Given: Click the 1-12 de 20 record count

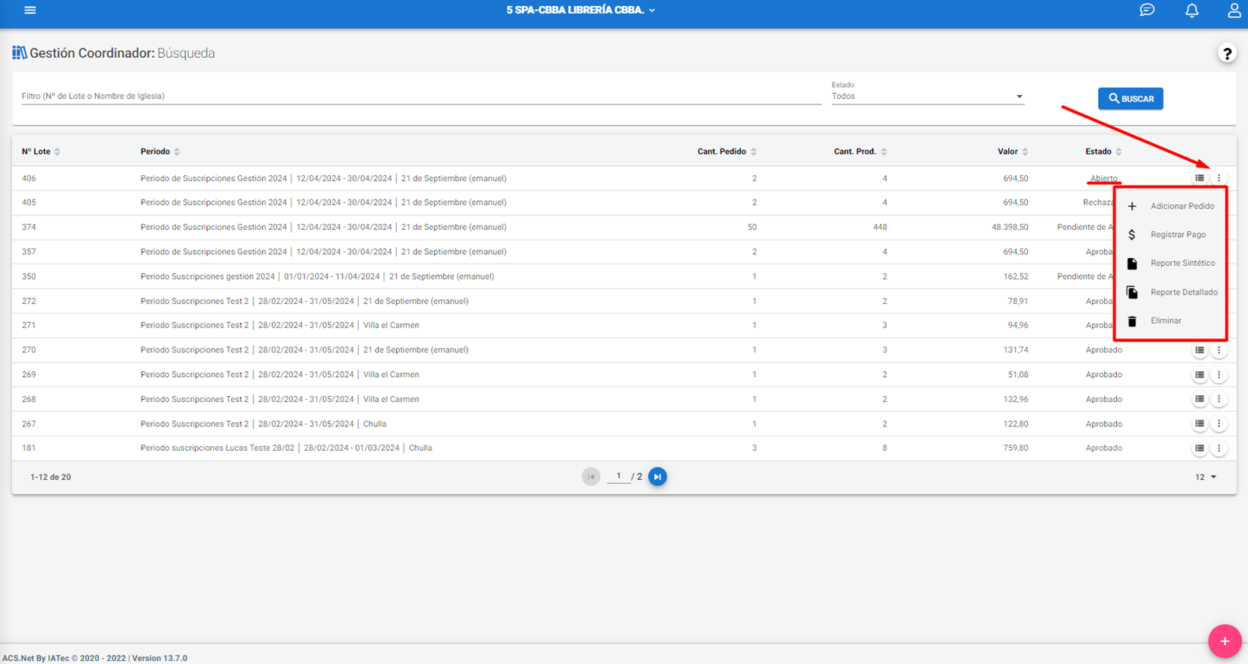Looking at the screenshot, I should click(x=50, y=477).
